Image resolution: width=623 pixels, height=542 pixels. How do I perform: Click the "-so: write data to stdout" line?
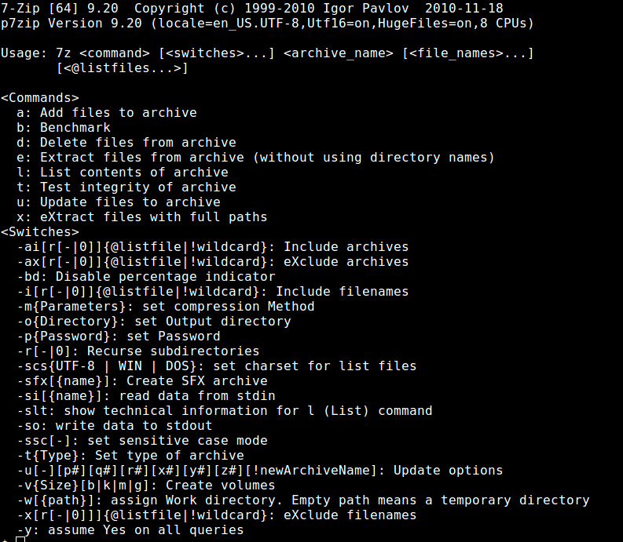point(114,426)
